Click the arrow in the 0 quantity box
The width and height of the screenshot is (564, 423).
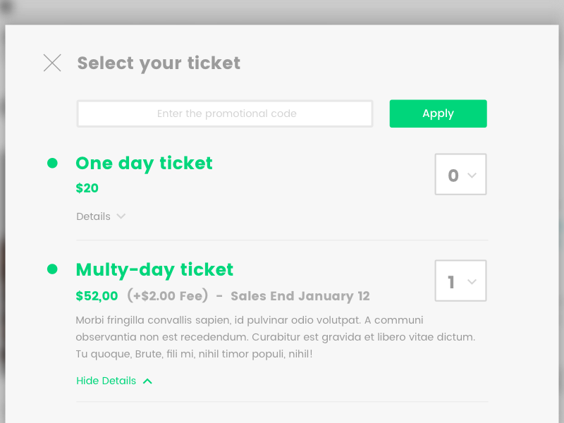(472, 176)
